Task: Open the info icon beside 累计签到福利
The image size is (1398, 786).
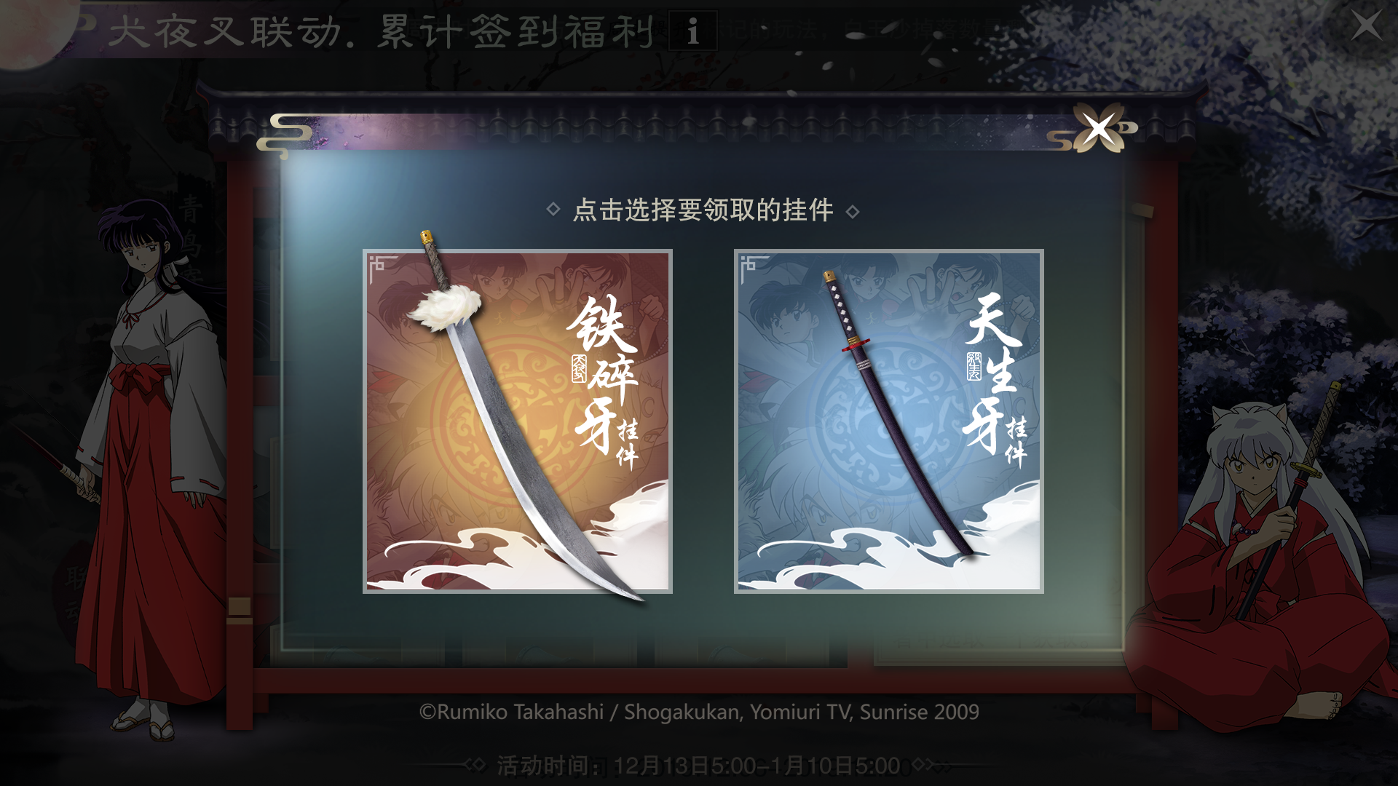Action: [693, 31]
